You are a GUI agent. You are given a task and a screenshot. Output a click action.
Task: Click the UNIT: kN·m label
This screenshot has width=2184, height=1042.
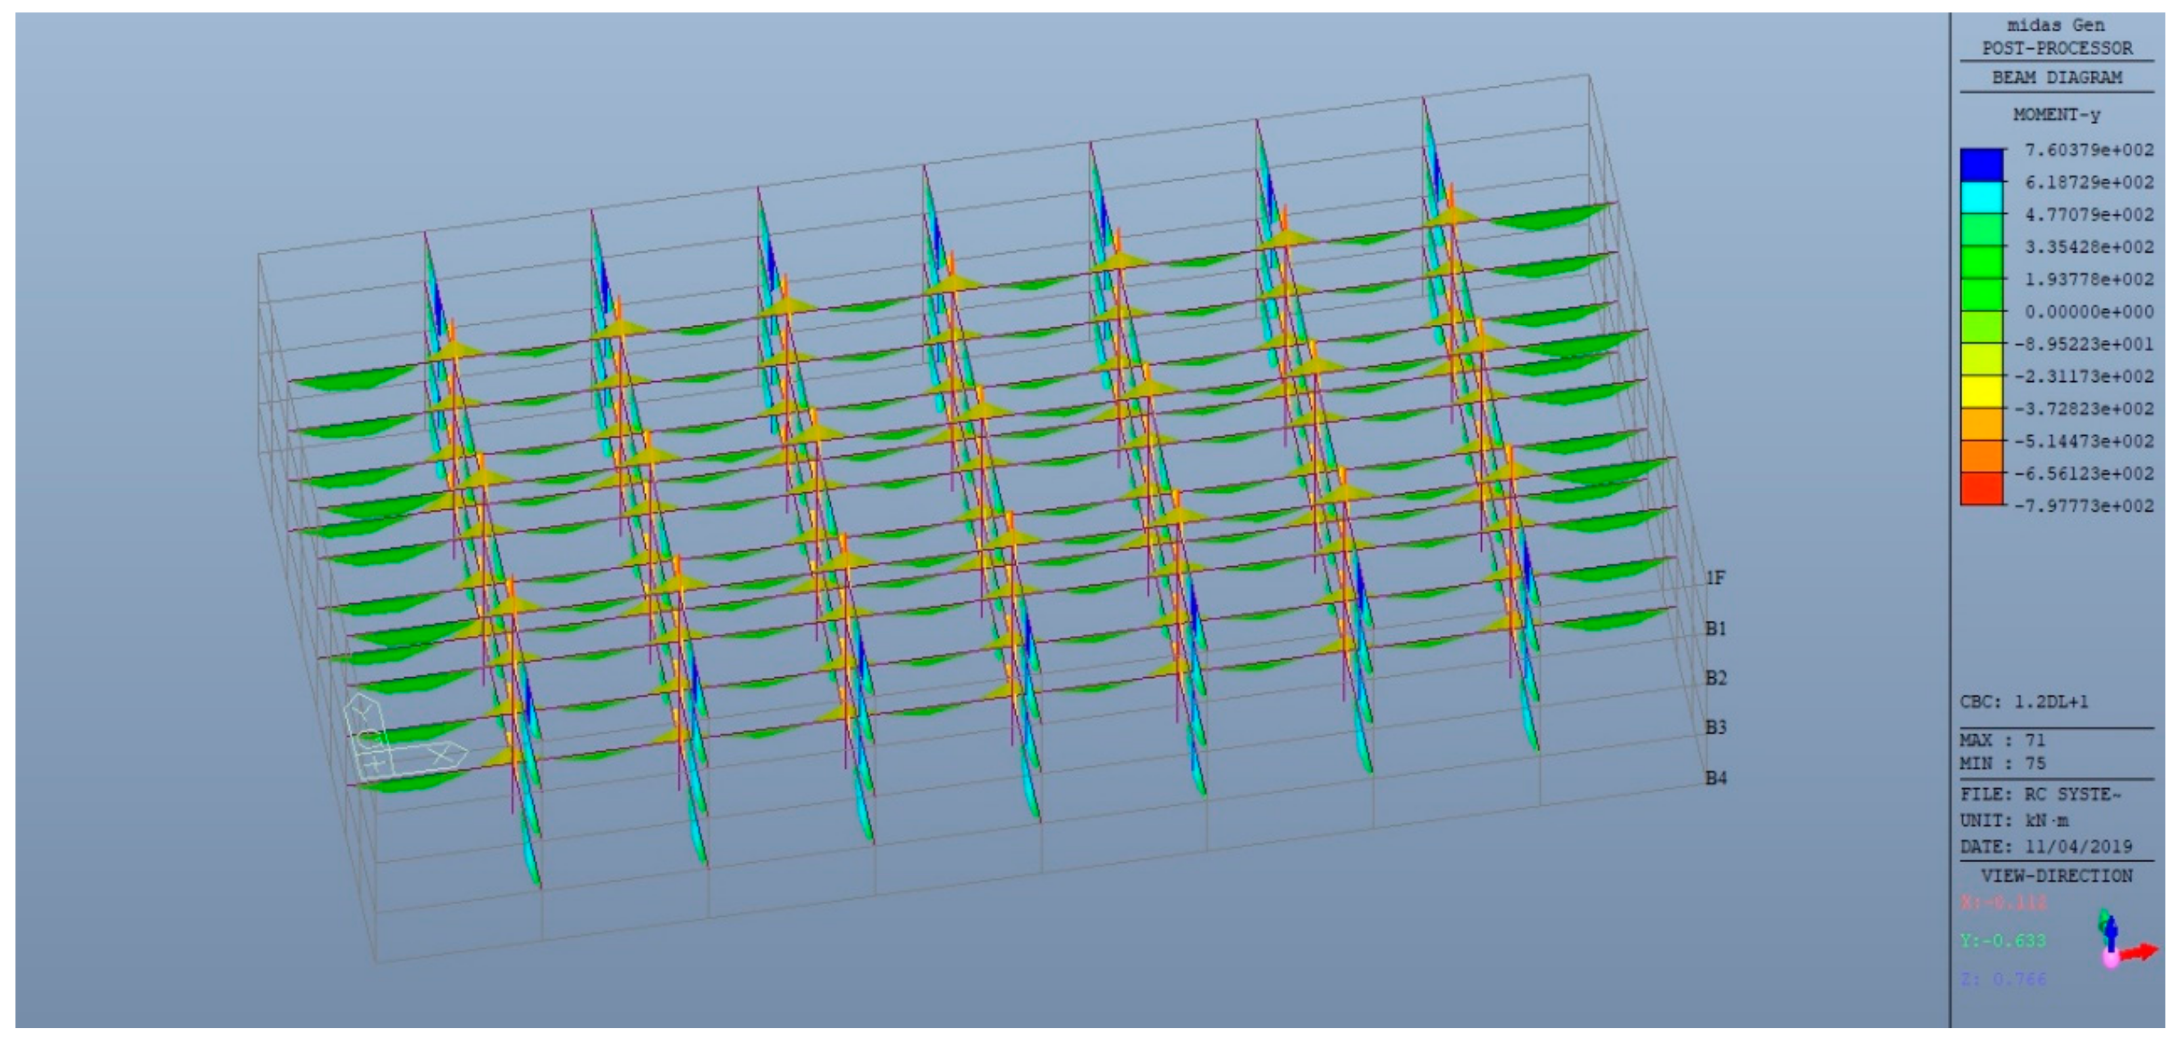[x=2015, y=821]
